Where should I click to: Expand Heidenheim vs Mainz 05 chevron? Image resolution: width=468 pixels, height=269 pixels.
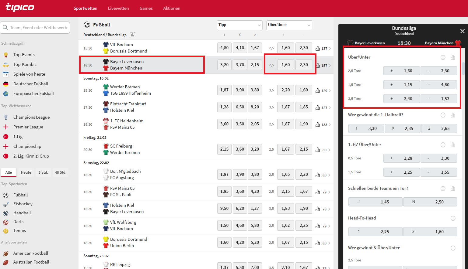point(330,125)
